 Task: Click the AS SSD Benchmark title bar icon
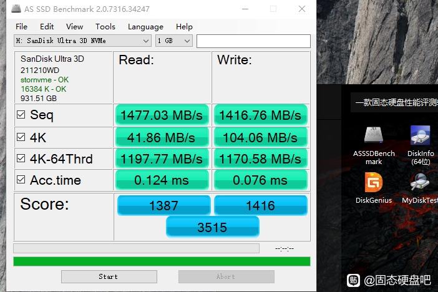(16, 9)
